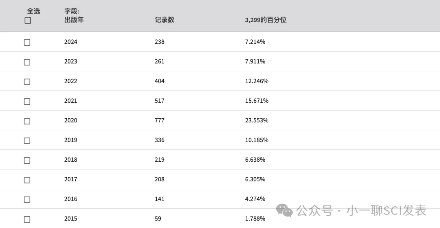
Task: Check the Select All (全选) checkbox
Action: (28, 20)
